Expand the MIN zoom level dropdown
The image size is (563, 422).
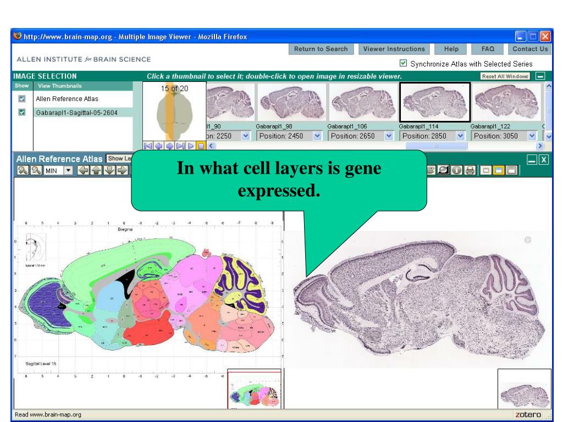pyautogui.click(x=68, y=170)
